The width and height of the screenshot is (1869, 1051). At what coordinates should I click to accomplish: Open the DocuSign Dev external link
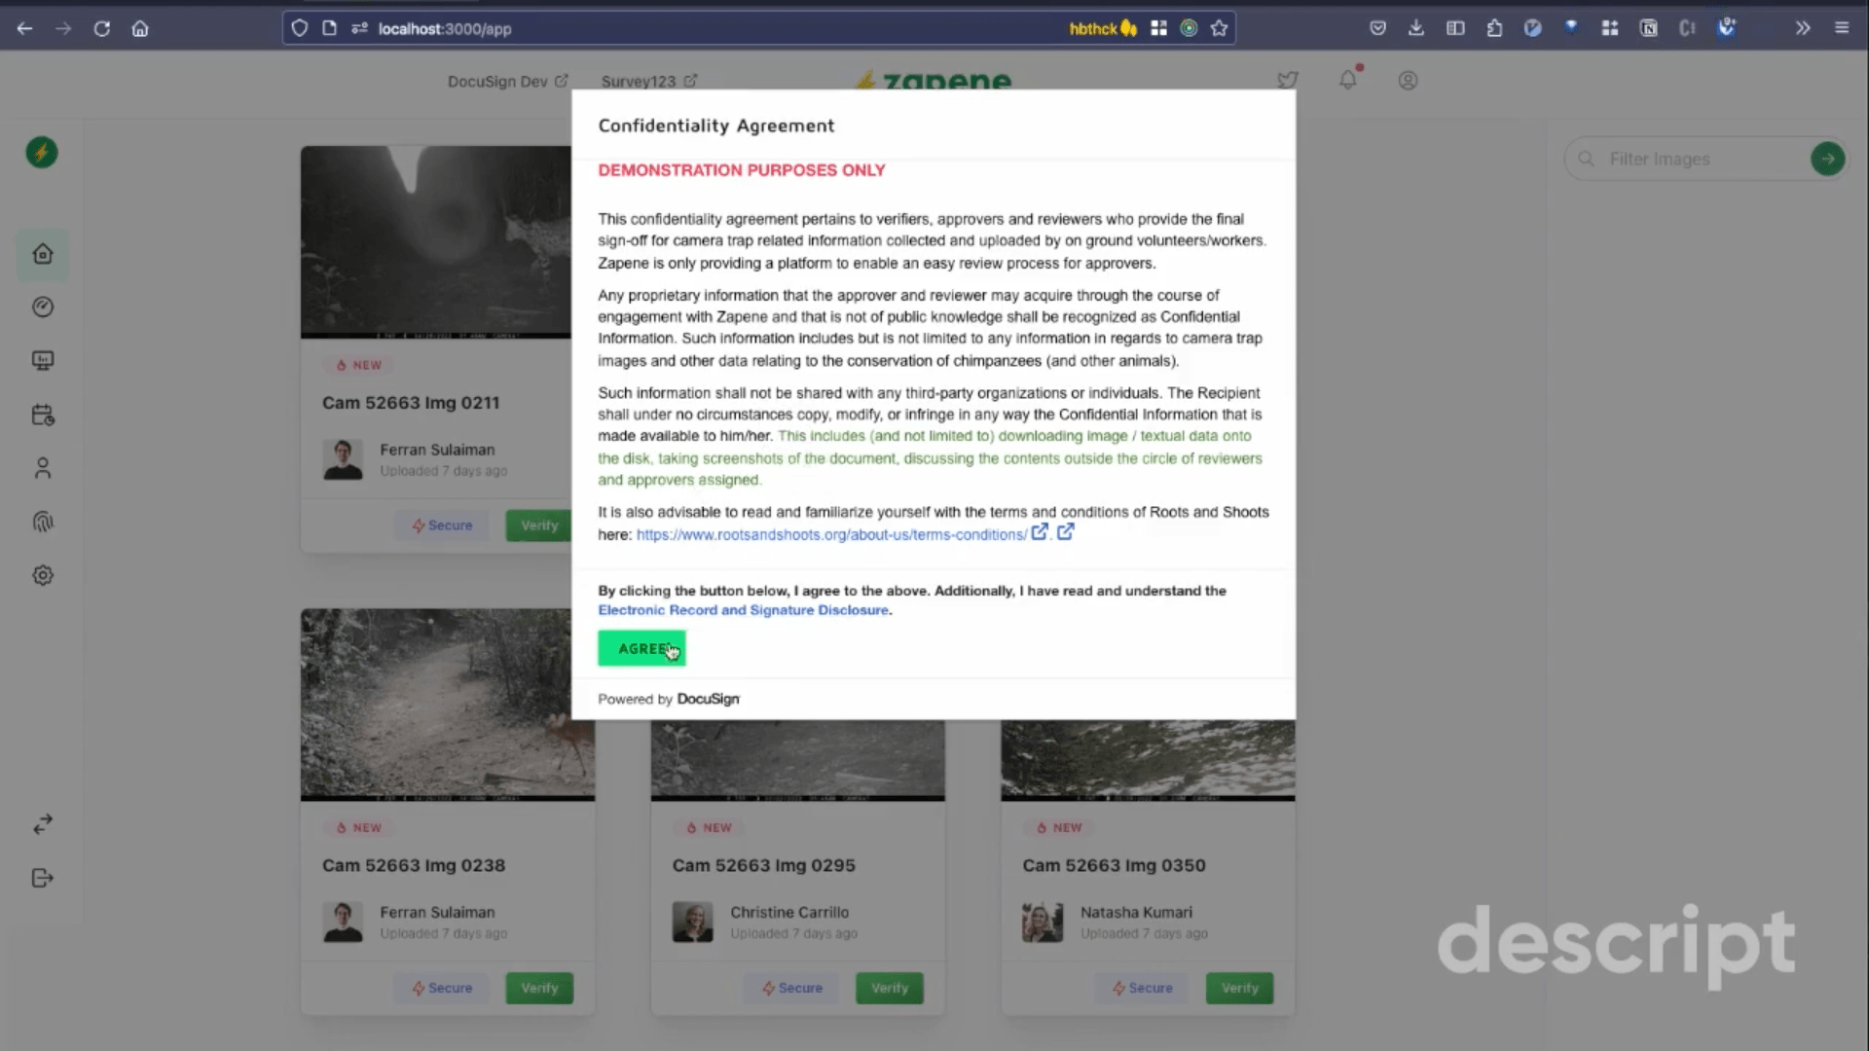[506, 82]
